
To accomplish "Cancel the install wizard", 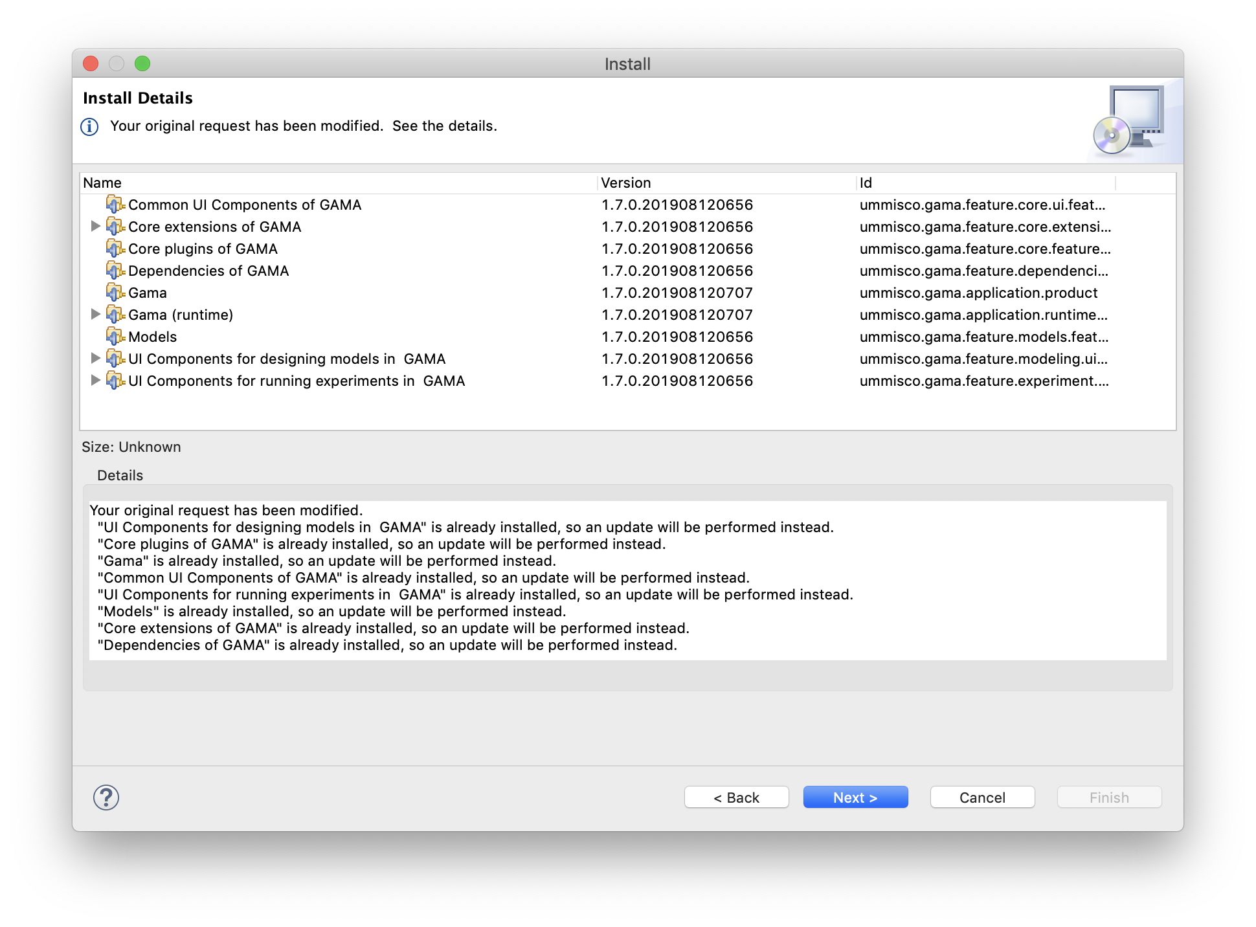I will pos(982,798).
